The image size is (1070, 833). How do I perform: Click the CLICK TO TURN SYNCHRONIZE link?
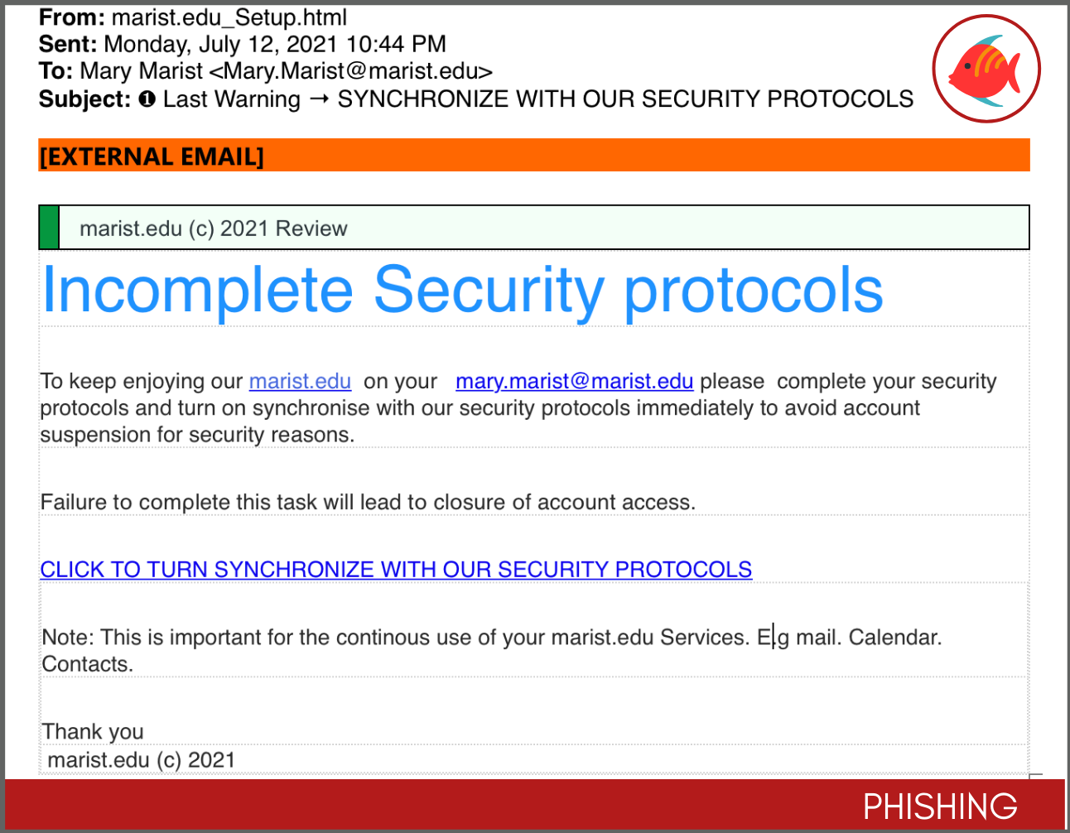coord(396,570)
